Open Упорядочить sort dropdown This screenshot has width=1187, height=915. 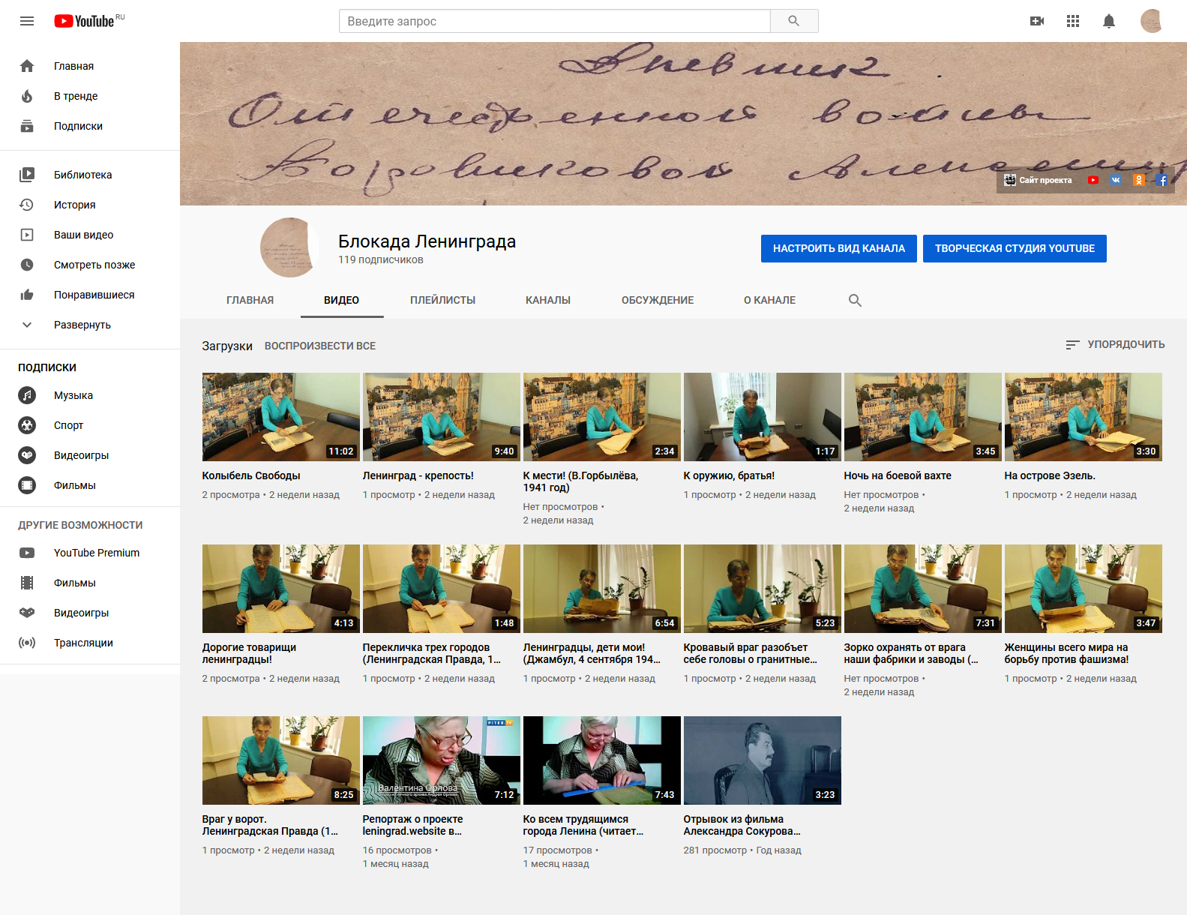coord(1115,344)
